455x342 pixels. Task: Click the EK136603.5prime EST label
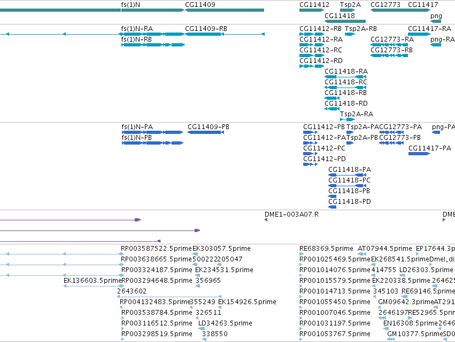[x=92, y=281]
